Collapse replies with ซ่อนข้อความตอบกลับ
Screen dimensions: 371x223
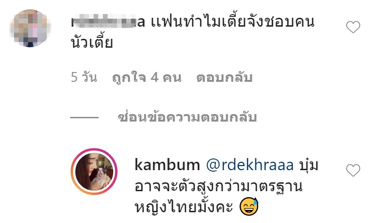[x=187, y=117]
